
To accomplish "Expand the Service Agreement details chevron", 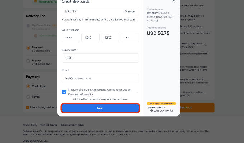I will pos(137,92).
